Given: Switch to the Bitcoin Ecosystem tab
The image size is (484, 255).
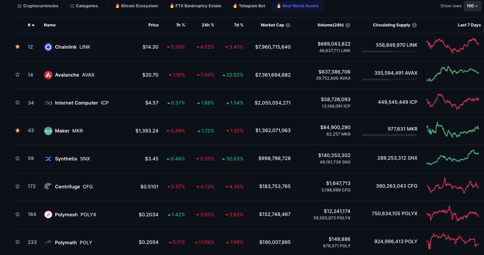Looking at the screenshot, I should [136, 6].
